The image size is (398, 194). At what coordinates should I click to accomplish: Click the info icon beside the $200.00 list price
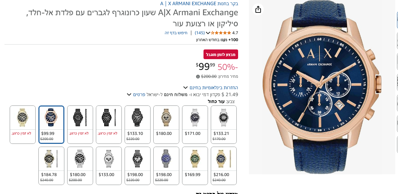(x=198, y=76)
